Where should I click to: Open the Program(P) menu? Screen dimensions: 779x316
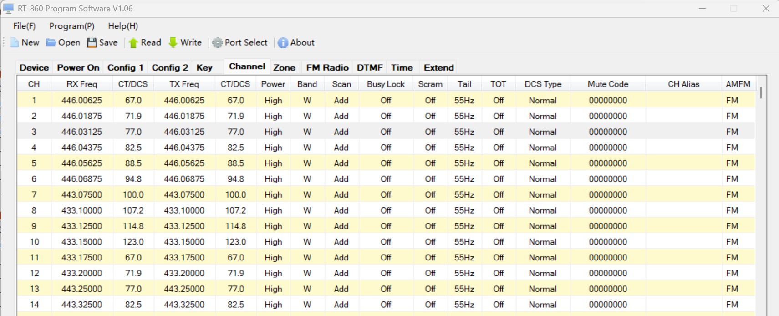[x=71, y=26]
